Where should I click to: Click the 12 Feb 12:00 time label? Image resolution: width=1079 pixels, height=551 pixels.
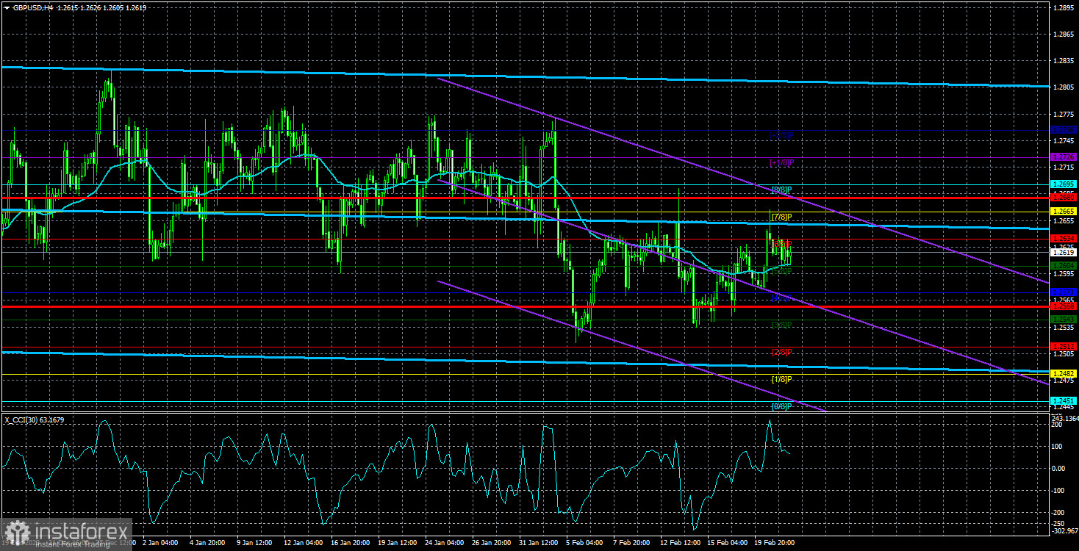pos(681,543)
